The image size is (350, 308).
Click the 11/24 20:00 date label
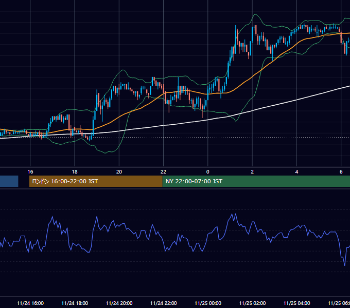coord(119,303)
